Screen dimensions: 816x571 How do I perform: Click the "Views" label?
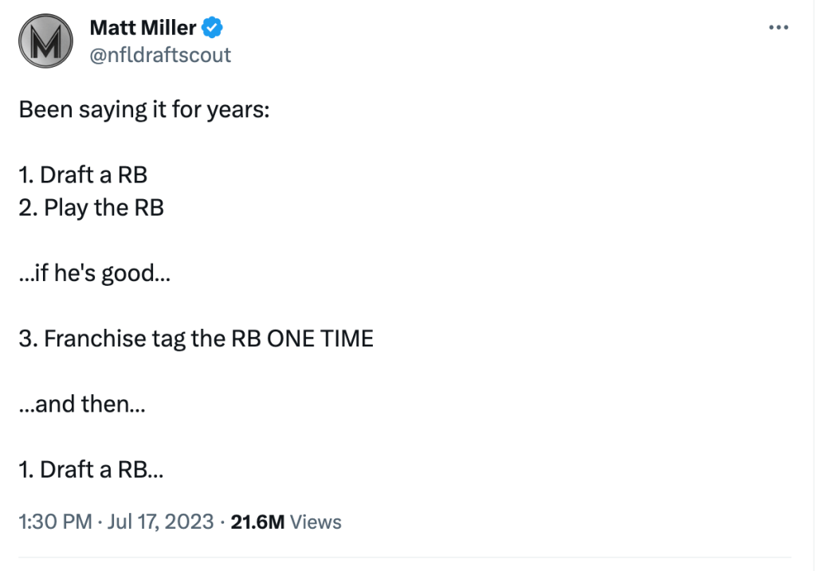tap(316, 522)
